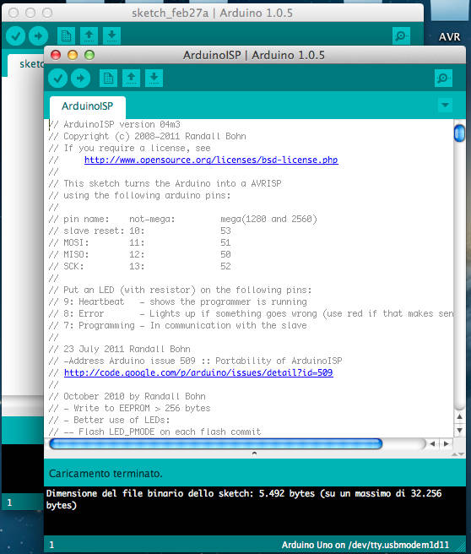The height and width of the screenshot is (554, 471).
Task: Click the vertical scrollbar thumb
Action: click(x=459, y=133)
